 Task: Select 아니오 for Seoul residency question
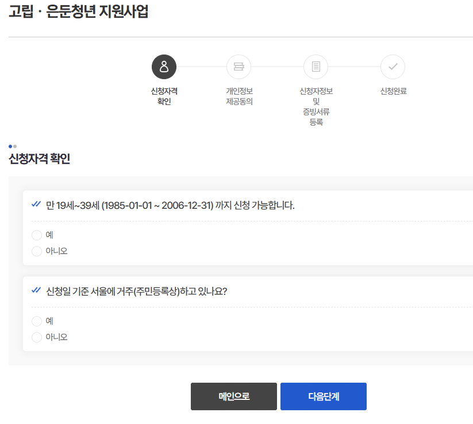point(37,337)
